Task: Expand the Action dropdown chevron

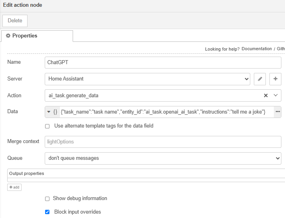Action: point(275,96)
